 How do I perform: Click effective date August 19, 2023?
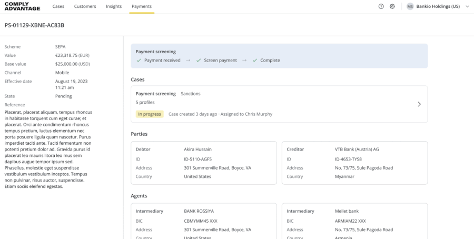tap(71, 81)
